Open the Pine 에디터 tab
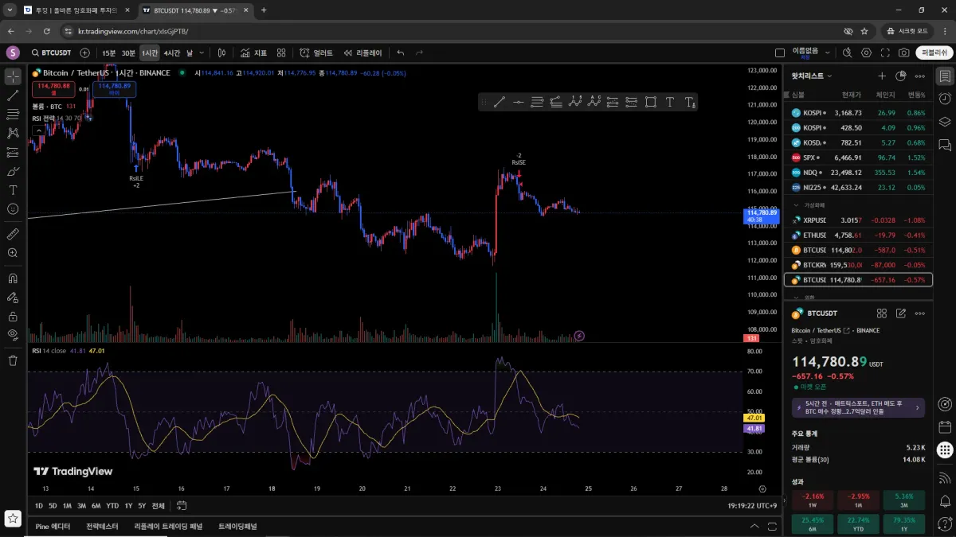The image size is (956, 537). [53, 526]
